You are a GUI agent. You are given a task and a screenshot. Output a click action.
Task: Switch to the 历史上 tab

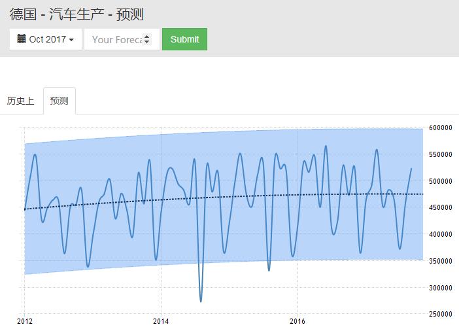point(20,101)
